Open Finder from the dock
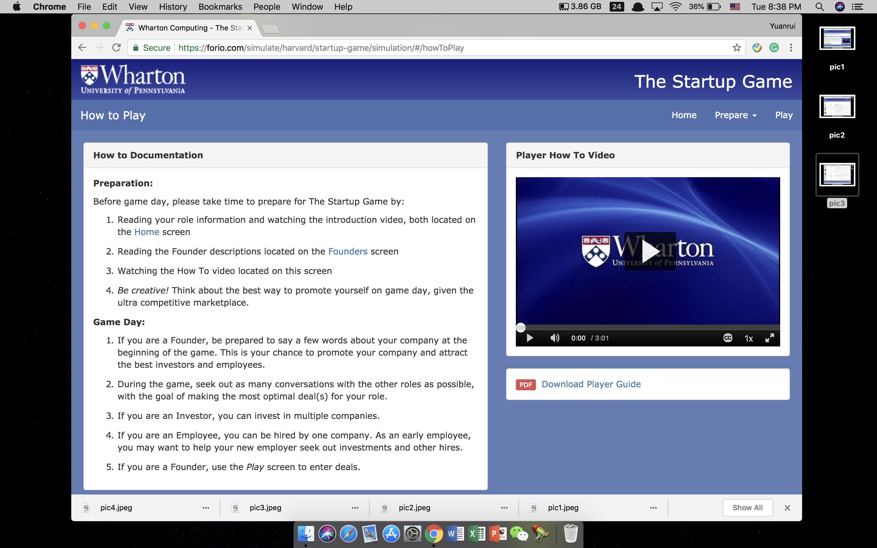This screenshot has height=548, width=877. [x=306, y=534]
